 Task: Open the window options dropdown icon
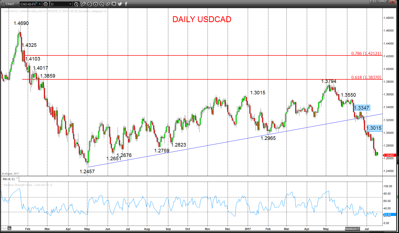click(377, 2)
